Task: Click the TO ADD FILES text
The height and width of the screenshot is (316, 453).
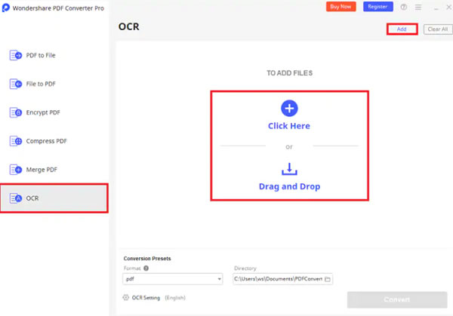Action: (289, 73)
